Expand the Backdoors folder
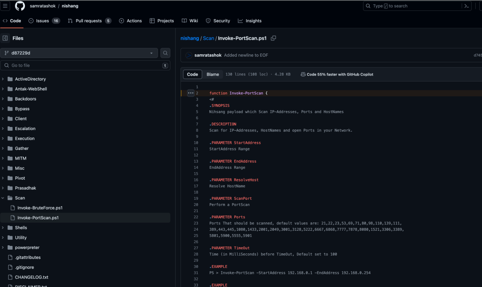The image size is (482, 287). tap(3, 99)
